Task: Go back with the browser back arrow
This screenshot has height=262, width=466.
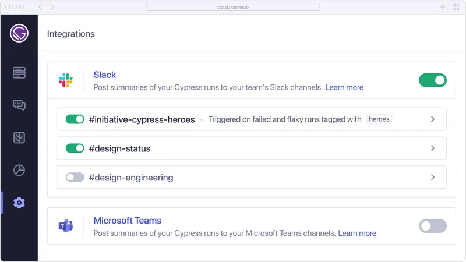Action: pos(40,7)
